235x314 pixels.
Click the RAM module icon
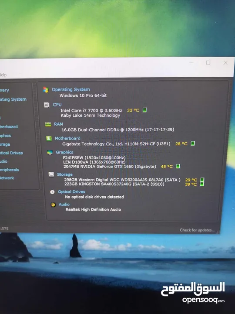click(x=48, y=125)
